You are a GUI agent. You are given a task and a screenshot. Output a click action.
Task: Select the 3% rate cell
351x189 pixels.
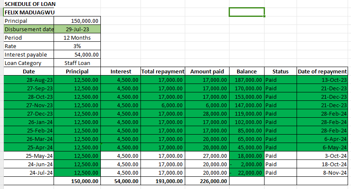point(78,46)
